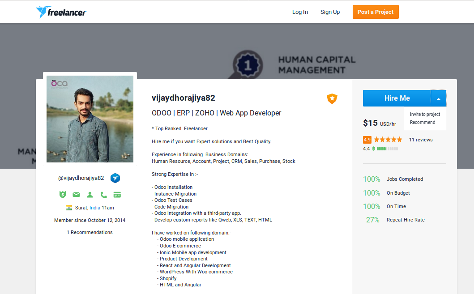Click 100% On Time stat
Screen dimensions: 474x294
point(384,206)
